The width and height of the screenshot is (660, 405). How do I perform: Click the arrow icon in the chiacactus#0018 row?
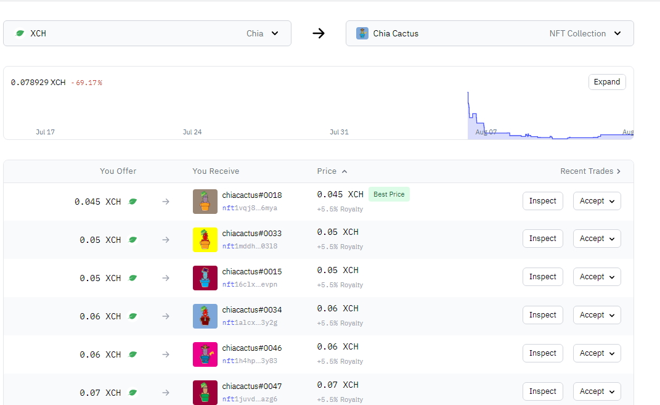166,202
